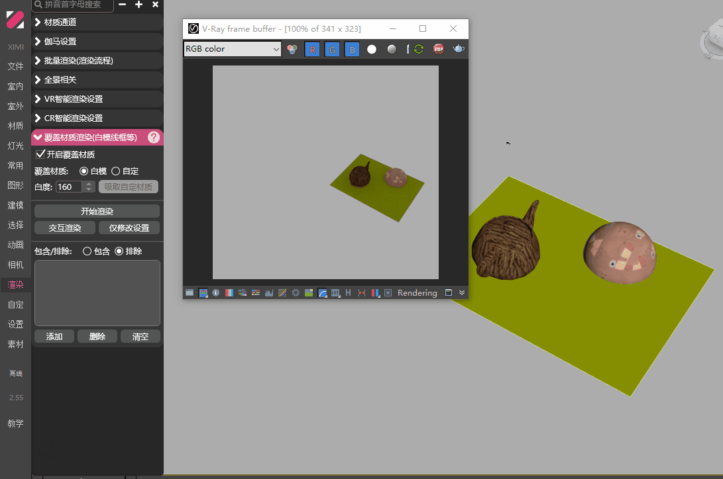
Task: Expand the VR智能渲染设置 section
Action: (x=97, y=99)
